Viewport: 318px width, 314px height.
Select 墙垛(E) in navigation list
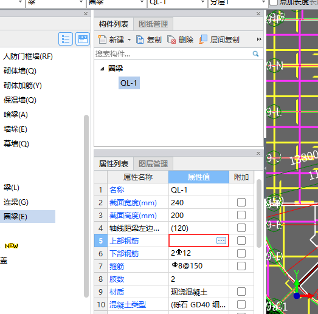pyautogui.click(x=15, y=129)
